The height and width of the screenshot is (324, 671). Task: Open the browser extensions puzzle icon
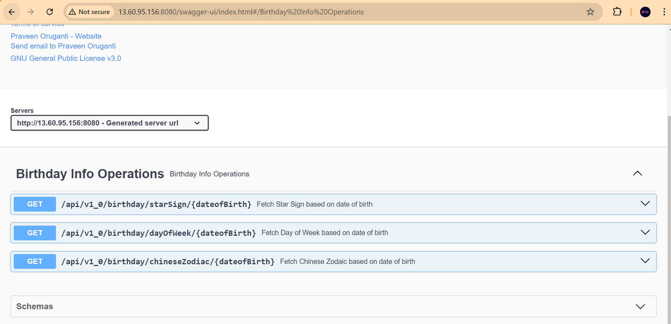(617, 12)
